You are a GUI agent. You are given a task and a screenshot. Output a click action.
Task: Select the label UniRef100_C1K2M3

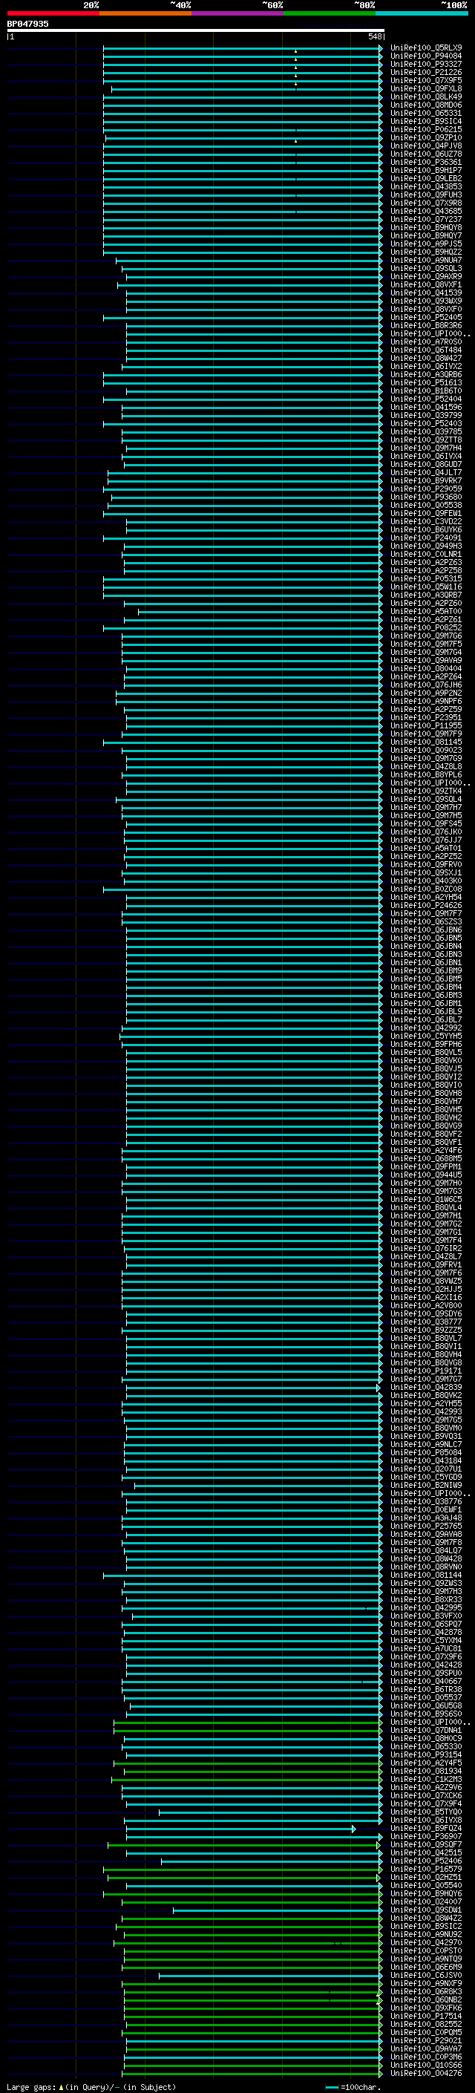tap(425, 1778)
